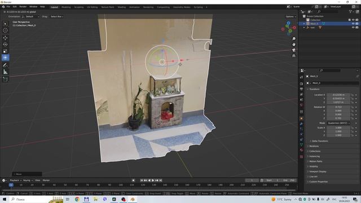Open the Modifiers wrench tab icon
Viewport: 361px width, 203px height.
click(x=301, y=124)
